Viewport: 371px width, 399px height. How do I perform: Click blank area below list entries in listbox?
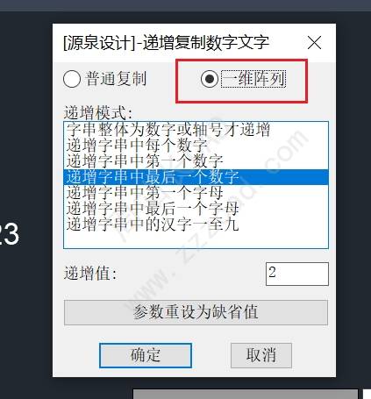point(196,240)
